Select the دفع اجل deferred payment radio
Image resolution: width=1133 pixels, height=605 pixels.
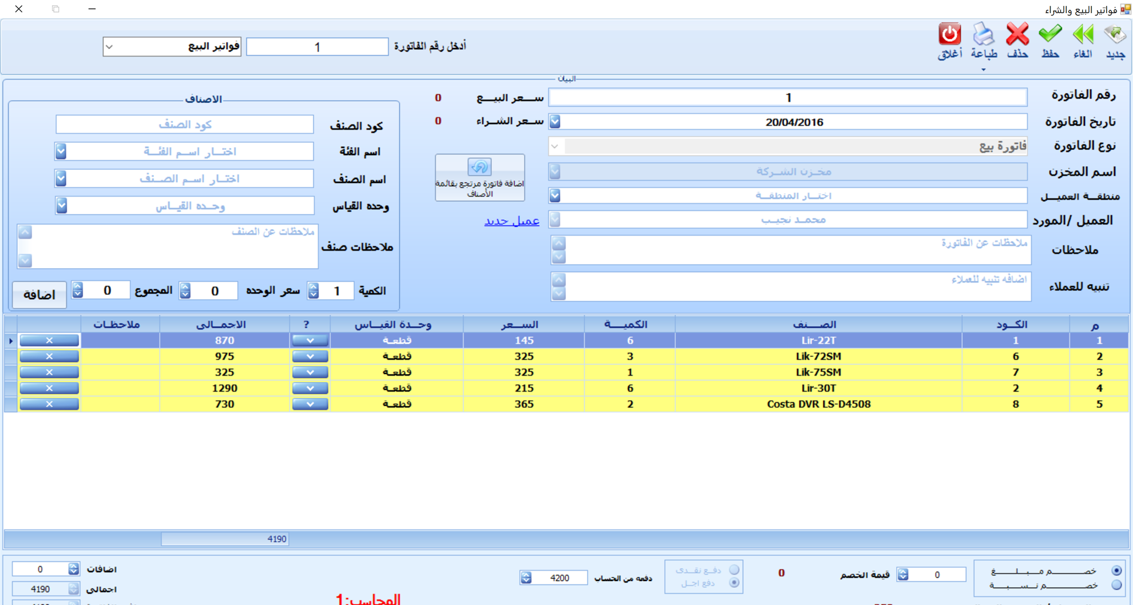[734, 583]
